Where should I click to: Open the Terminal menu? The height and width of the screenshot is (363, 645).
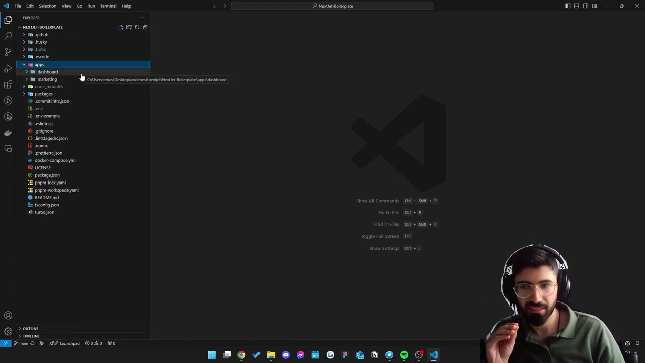(108, 6)
